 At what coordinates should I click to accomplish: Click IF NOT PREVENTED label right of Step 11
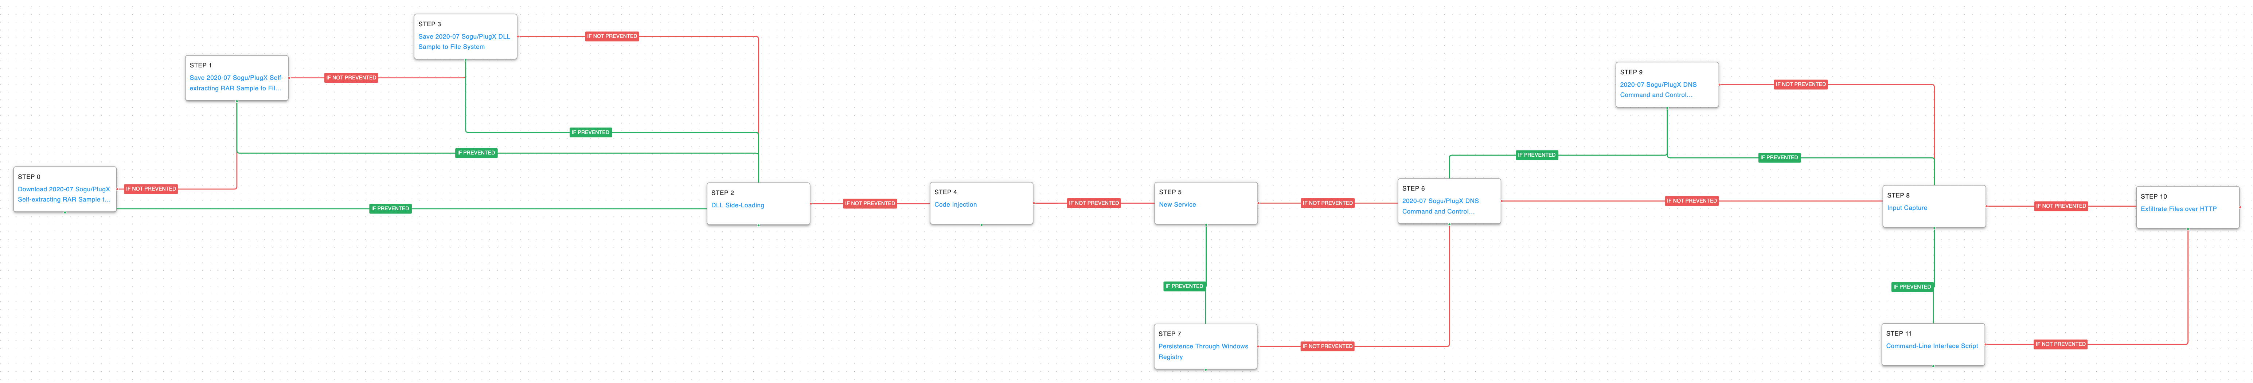[2060, 344]
